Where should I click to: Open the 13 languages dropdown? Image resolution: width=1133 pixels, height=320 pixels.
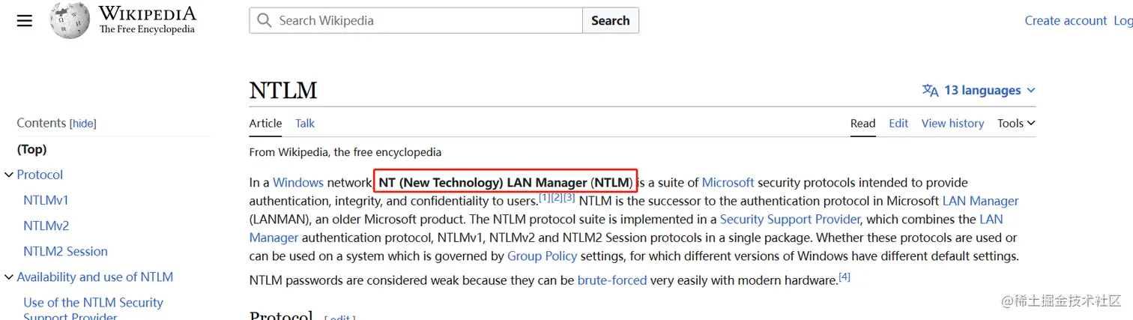coord(979,91)
